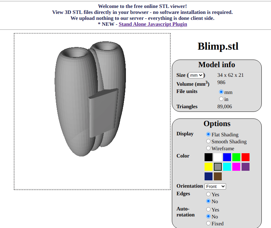Select Fixed auto-rotation option
The image size is (271, 228).
tap(209, 223)
